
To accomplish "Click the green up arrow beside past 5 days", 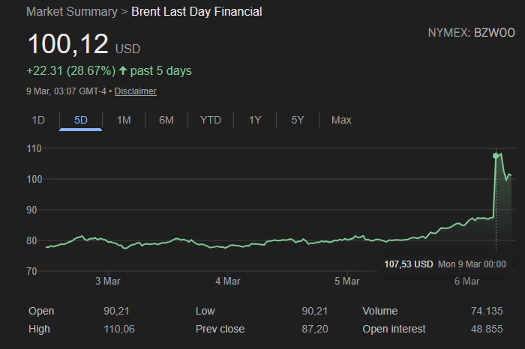I will pos(123,71).
